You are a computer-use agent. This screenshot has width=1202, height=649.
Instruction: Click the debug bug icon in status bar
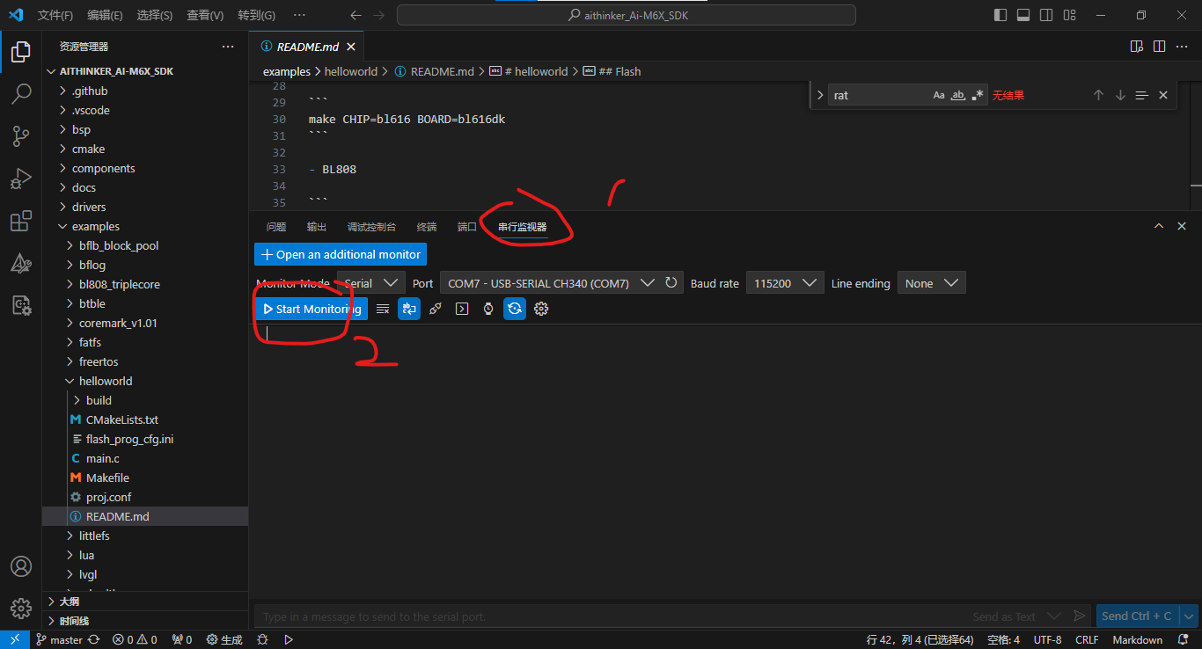262,639
